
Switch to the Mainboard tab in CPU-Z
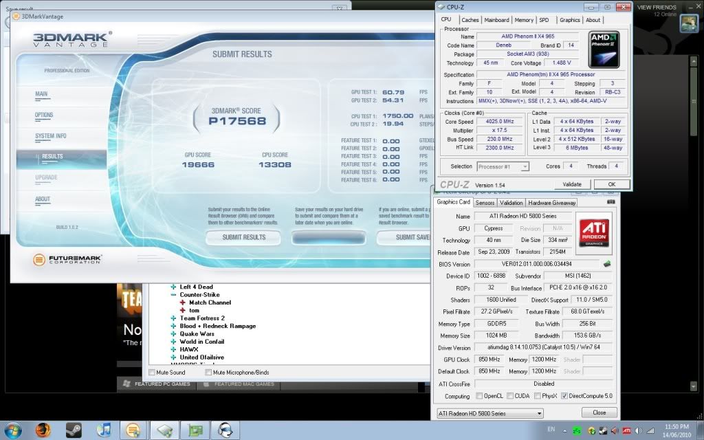496,20
